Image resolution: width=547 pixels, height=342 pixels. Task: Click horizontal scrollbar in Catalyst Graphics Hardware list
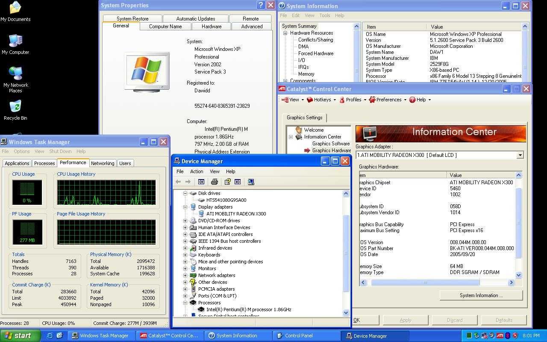pyautogui.click(x=425, y=282)
